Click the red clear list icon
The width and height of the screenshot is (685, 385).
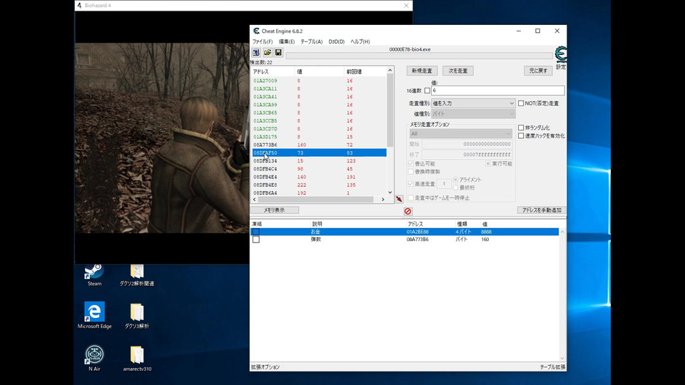coord(407,211)
